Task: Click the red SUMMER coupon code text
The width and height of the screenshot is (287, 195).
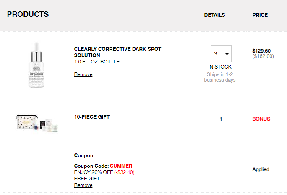Action: click(x=121, y=166)
